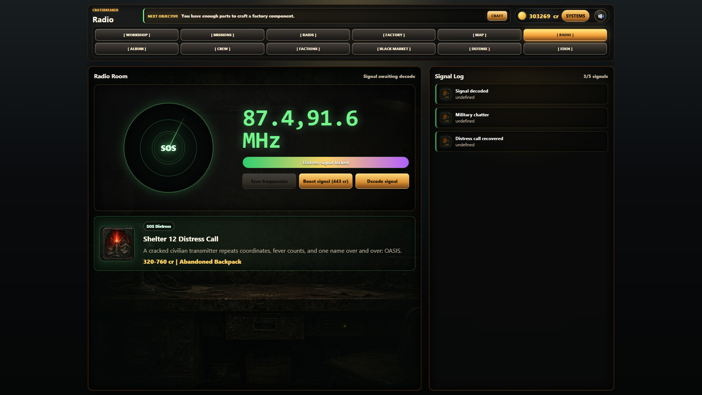Click the Radio Room panel heading
This screenshot has width=702, height=395.
tap(111, 76)
